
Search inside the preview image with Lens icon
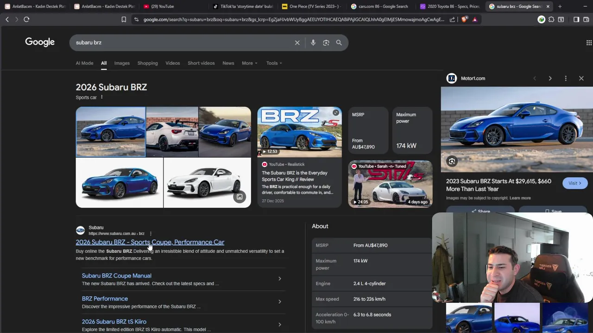pos(452,161)
